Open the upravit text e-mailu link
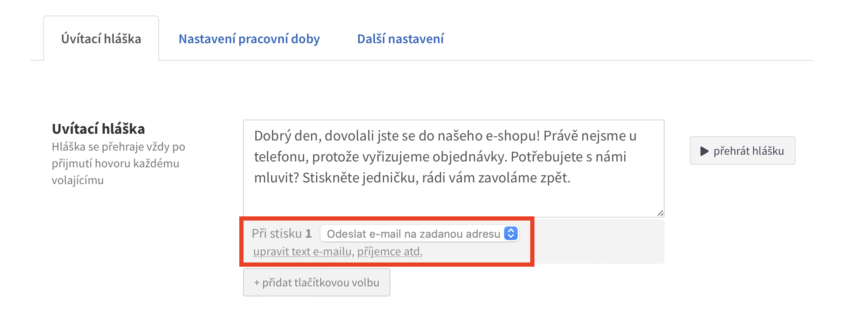 click(x=302, y=252)
